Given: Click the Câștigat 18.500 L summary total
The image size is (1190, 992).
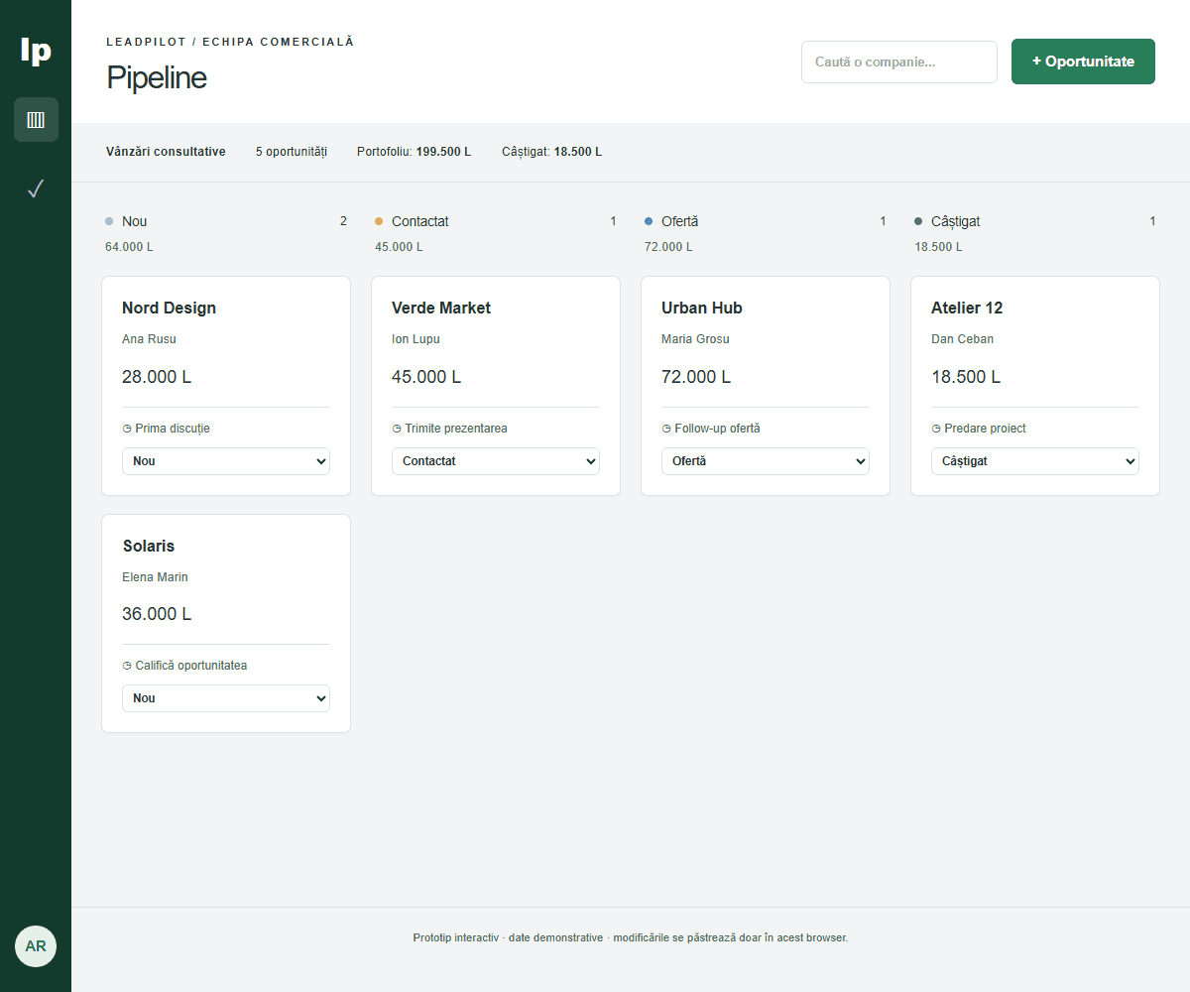Looking at the screenshot, I should click(552, 152).
